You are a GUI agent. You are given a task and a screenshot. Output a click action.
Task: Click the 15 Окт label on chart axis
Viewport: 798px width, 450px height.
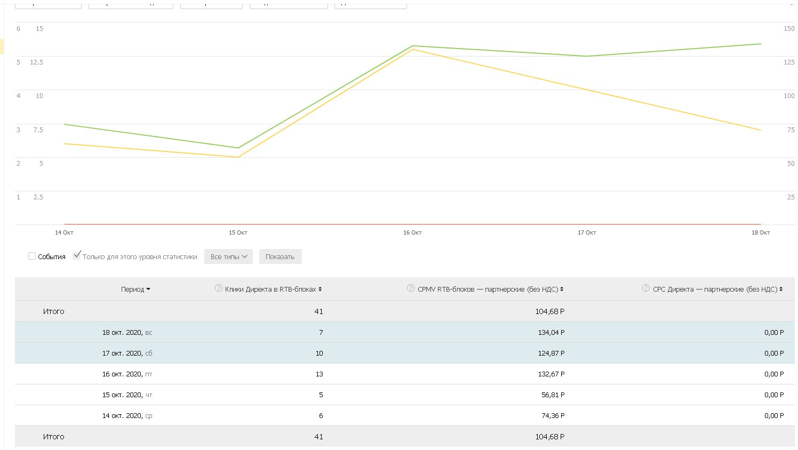click(x=238, y=232)
